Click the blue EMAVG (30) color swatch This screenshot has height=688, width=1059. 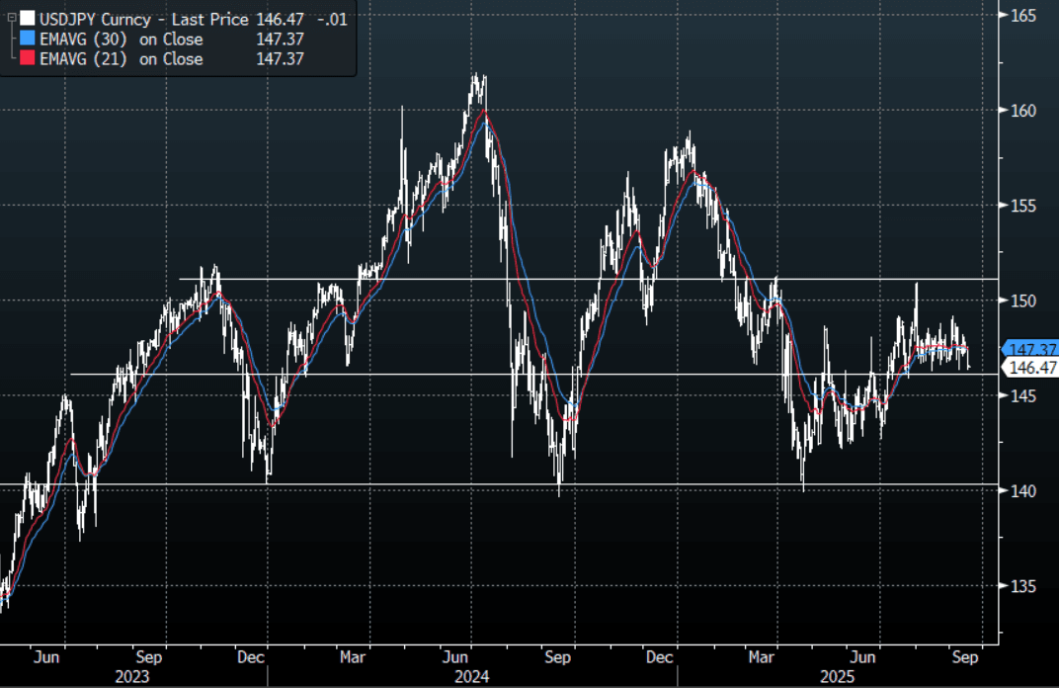(27, 40)
